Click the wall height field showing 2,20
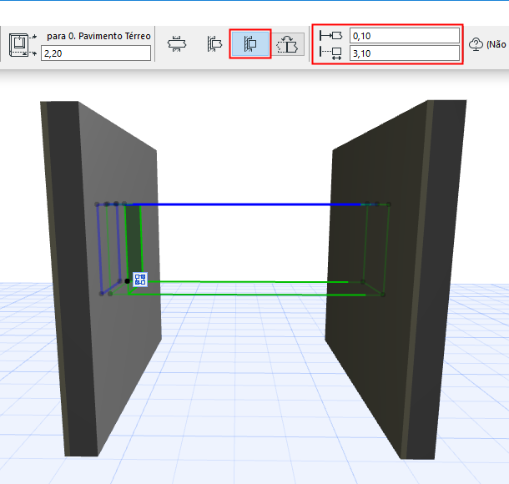Viewport: 509px width, 484px height. pyautogui.click(x=96, y=53)
